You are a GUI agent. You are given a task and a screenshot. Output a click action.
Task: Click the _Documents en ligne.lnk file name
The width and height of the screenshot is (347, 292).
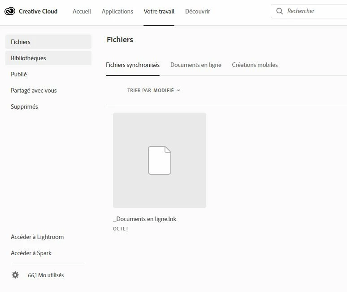(x=144, y=219)
